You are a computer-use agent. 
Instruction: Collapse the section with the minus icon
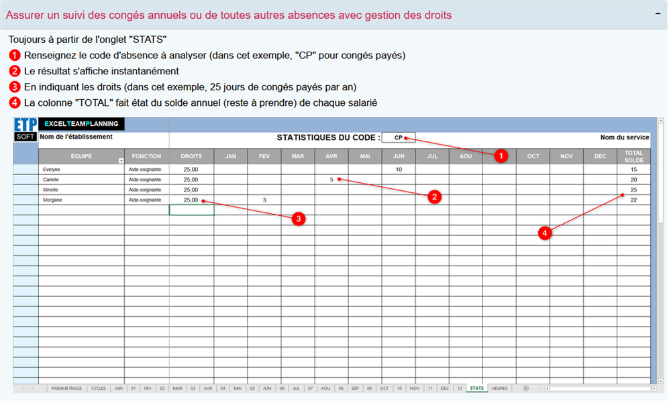click(658, 14)
